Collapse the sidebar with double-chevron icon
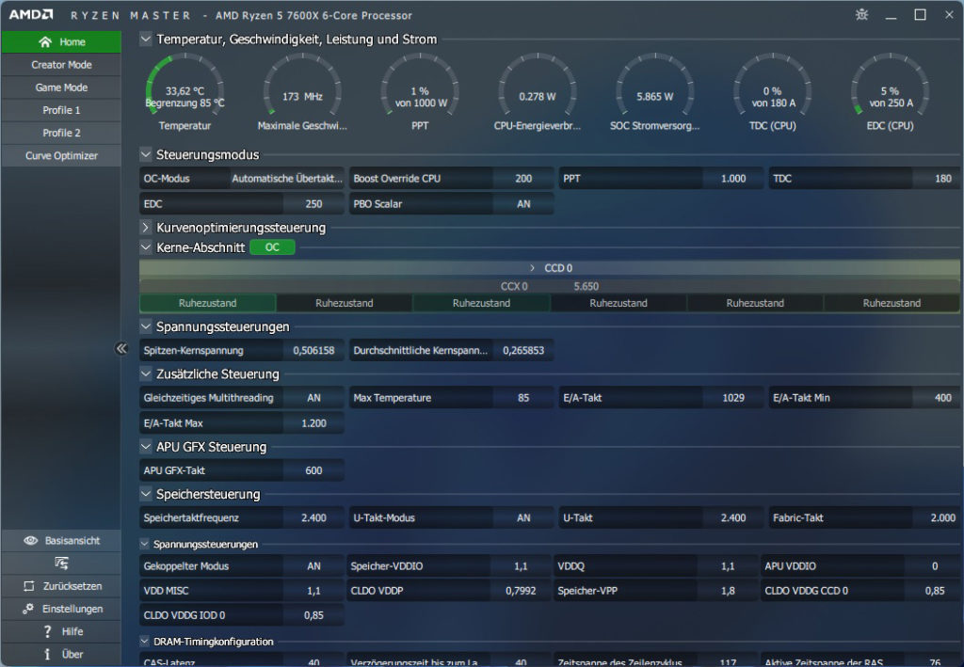 tap(121, 349)
